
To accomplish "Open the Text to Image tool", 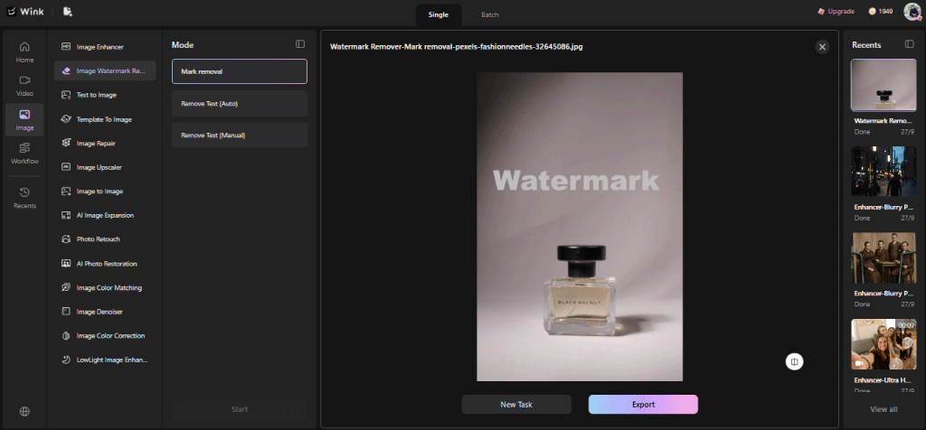I will point(105,95).
